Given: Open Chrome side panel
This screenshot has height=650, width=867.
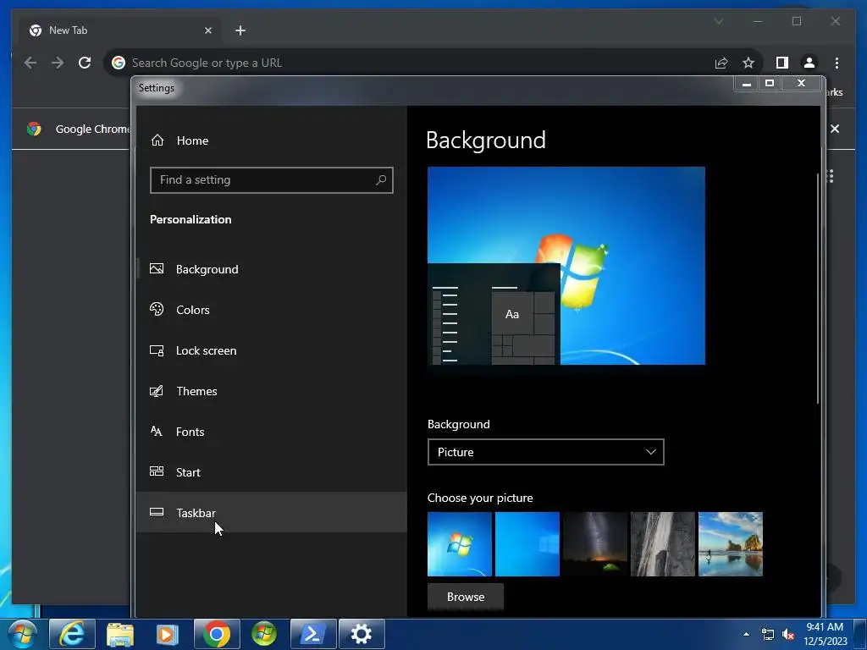Looking at the screenshot, I should point(781,63).
